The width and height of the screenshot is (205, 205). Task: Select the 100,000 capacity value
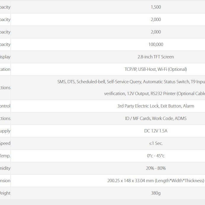(x=156, y=44)
